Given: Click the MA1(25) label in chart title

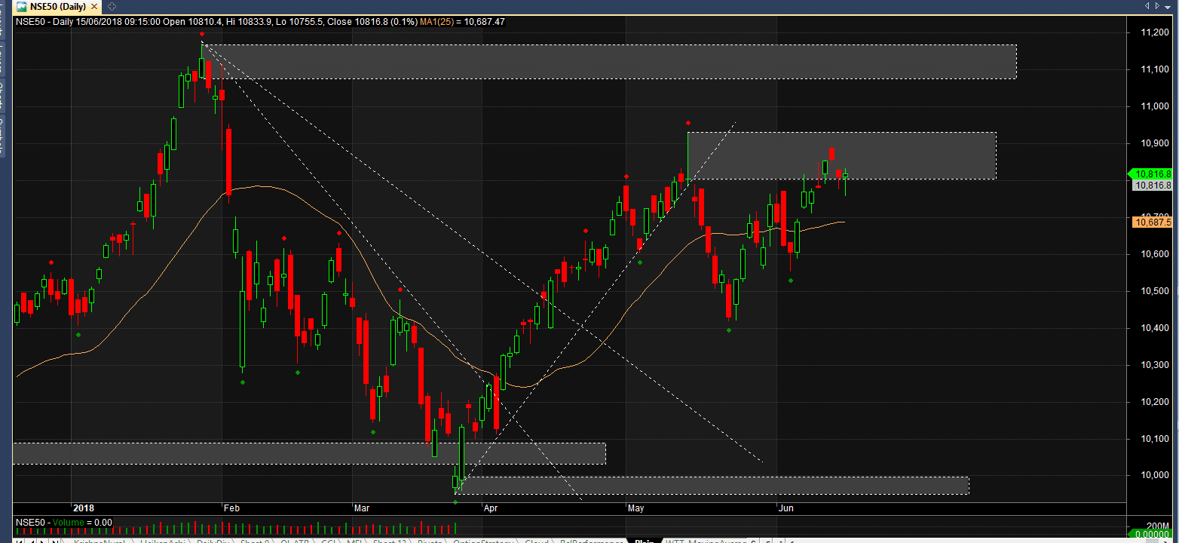Looking at the screenshot, I should [x=444, y=22].
